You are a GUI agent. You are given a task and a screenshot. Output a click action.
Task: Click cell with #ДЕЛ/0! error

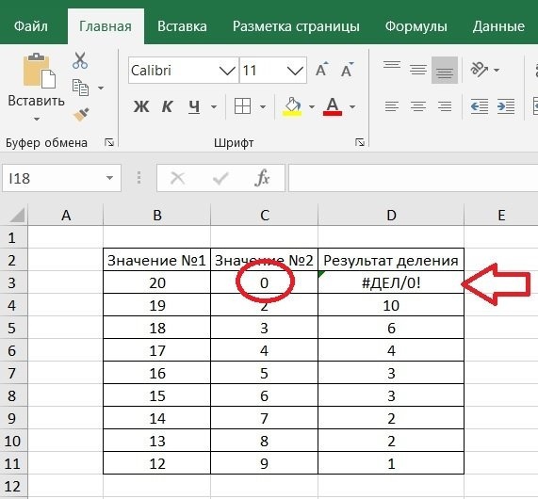391,282
